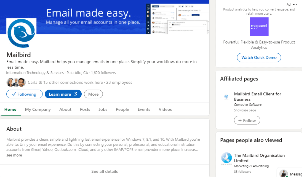302x177 pixels.
Task: Click the Mailbird Email Client for Business logo
Action: click(226, 97)
